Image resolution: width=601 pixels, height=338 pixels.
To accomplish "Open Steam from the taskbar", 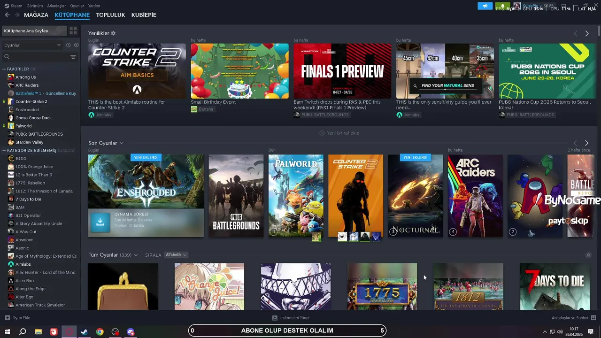I will 85,331.
